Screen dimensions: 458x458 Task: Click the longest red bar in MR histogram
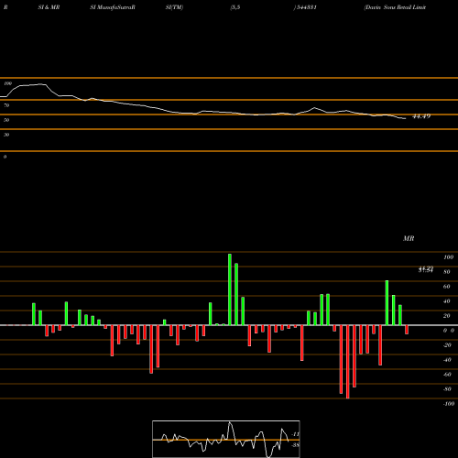(348, 362)
